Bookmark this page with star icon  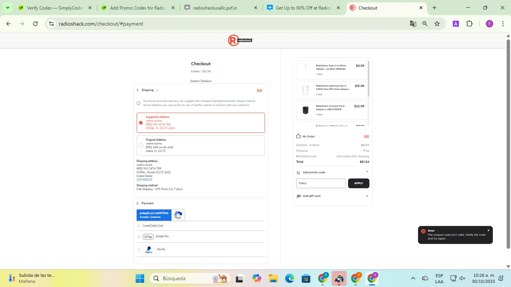coord(437,24)
